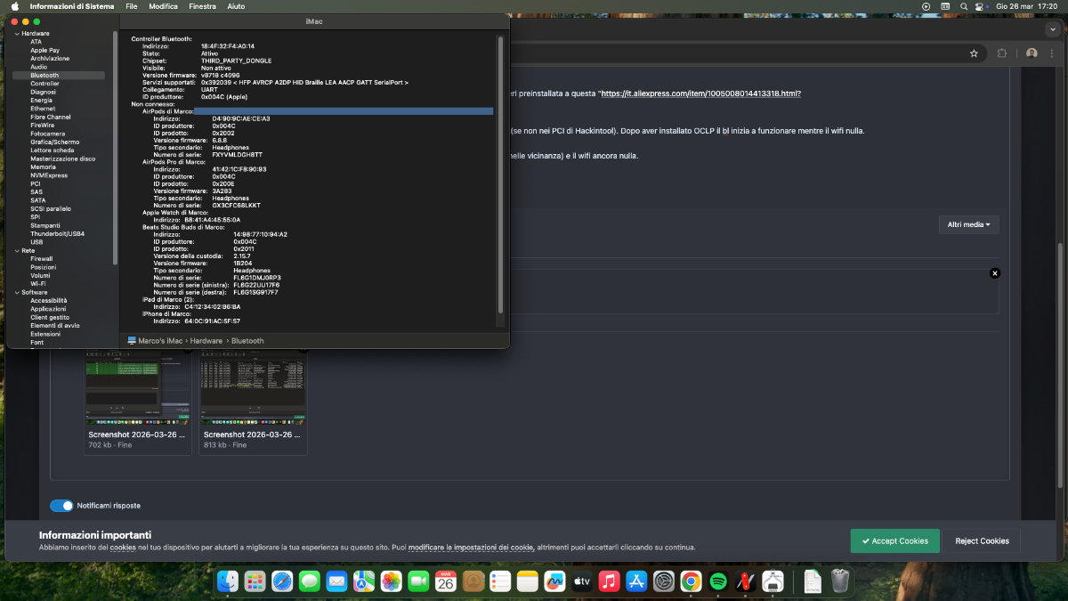
Task: Collapse the Rete section in the sidebar
Action: (x=15, y=250)
